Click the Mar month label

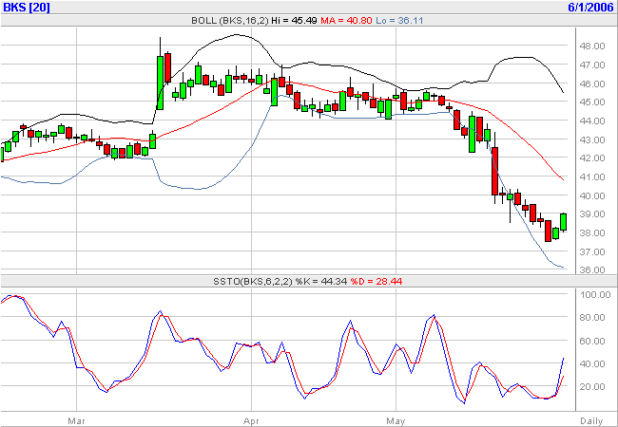pos(76,421)
